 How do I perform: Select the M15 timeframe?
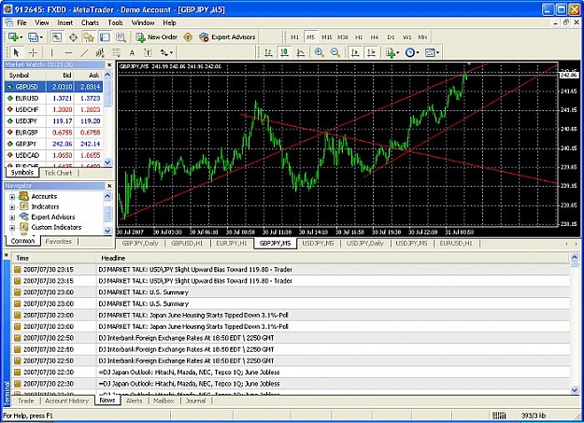[327, 37]
